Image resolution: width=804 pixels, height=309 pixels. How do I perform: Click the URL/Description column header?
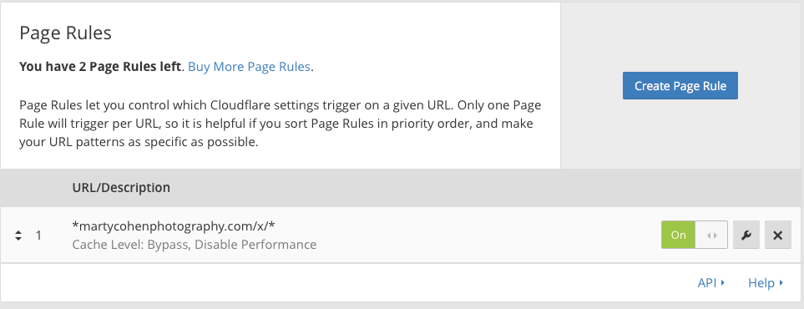121,188
